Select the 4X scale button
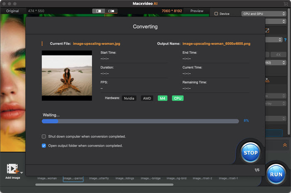 pyautogui.click(x=278, y=54)
